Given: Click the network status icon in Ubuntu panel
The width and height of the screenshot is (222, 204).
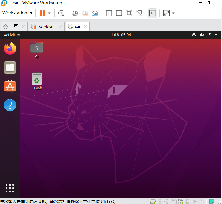Looking at the screenshot, I should point(194,35).
